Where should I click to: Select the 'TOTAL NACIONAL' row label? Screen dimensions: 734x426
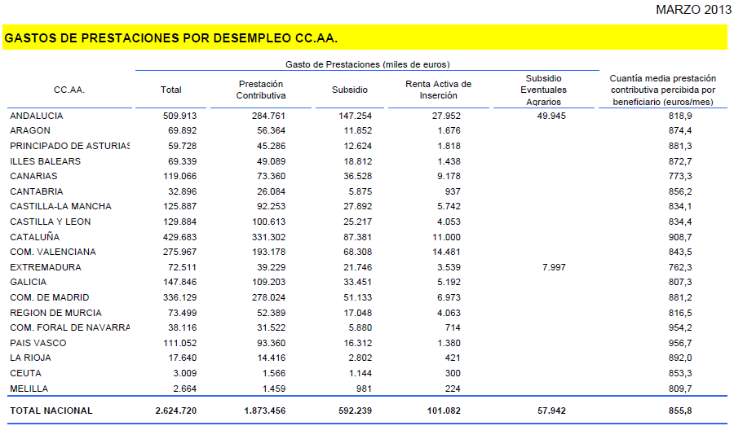[51, 411]
